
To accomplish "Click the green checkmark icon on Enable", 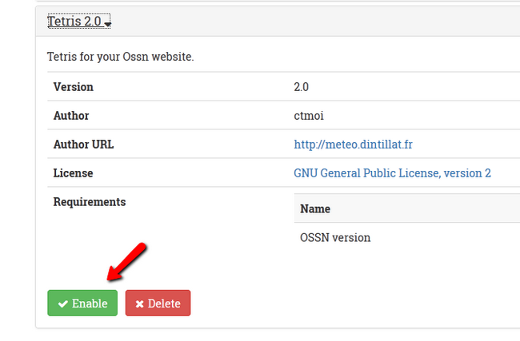I will click(62, 304).
